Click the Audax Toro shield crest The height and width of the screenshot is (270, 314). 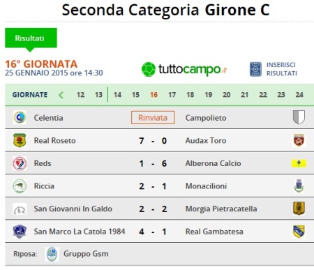point(299,140)
